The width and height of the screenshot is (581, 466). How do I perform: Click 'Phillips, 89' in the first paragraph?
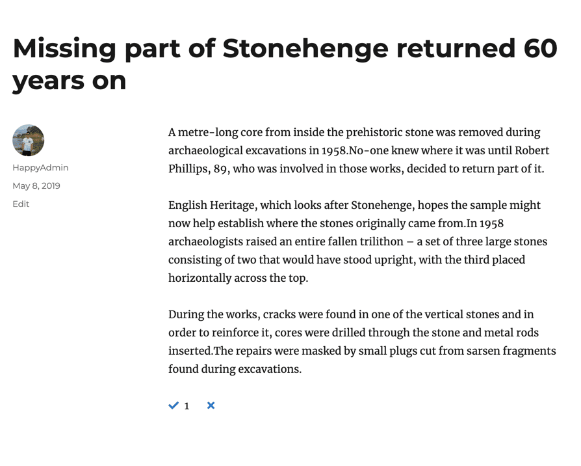198,169
